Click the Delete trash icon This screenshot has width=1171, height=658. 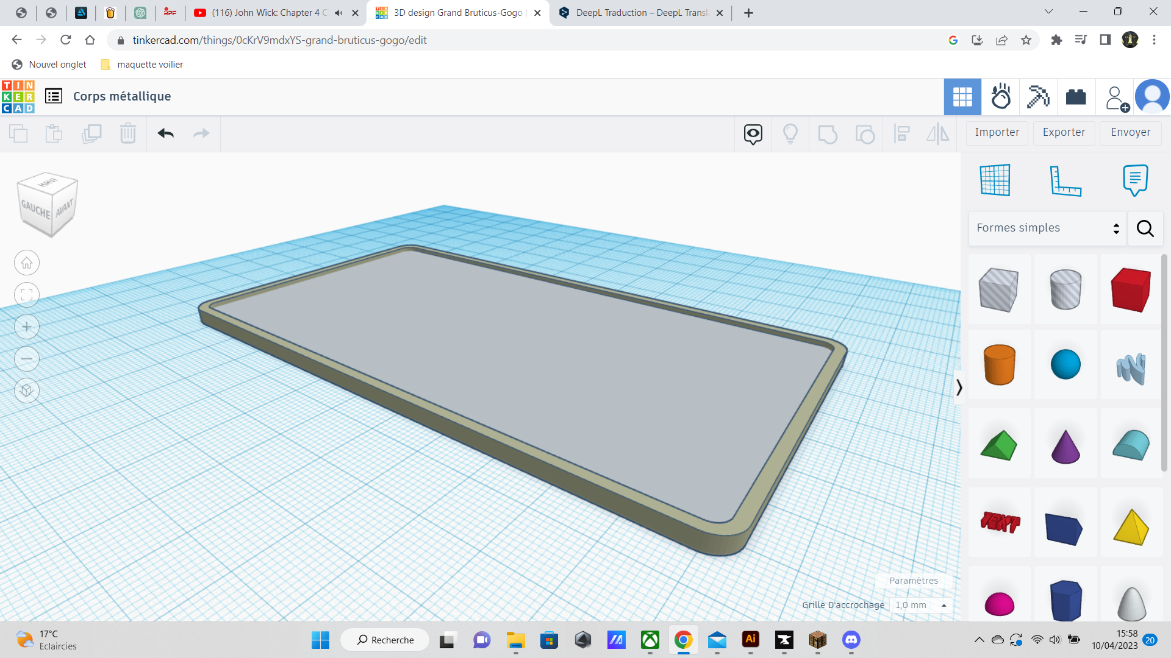pos(128,133)
